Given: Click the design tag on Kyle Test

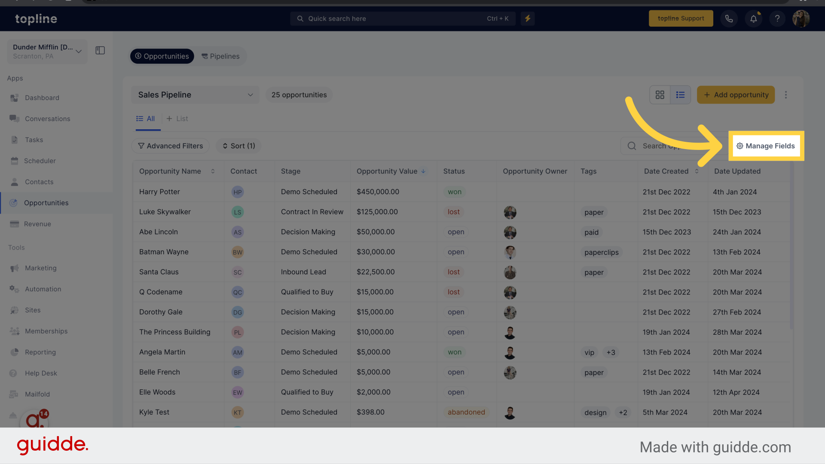Looking at the screenshot, I should (595, 413).
